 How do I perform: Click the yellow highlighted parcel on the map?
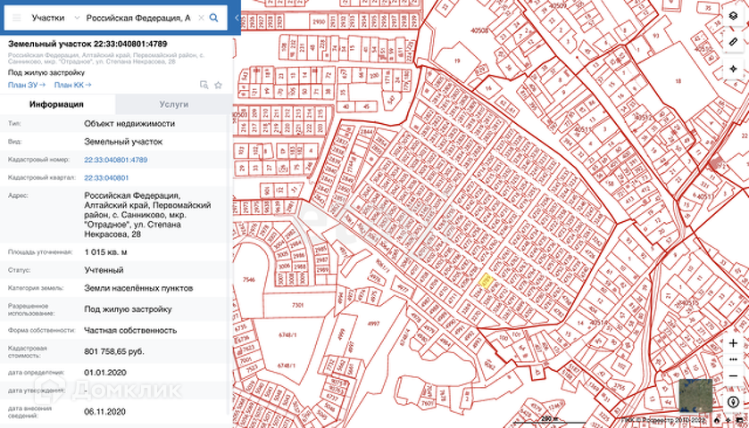click(x=486, y=281)
